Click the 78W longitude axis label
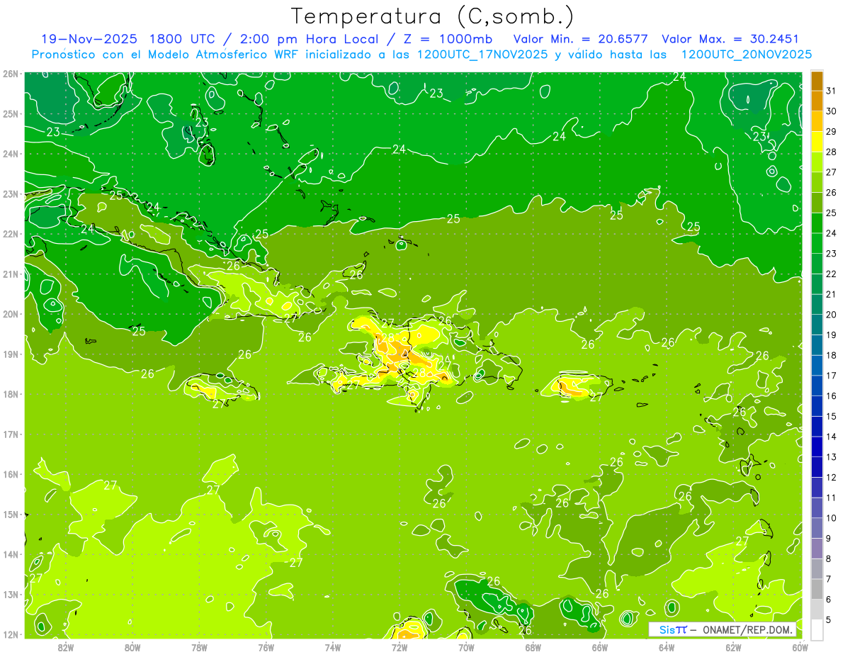The image size is (850, 657). click(199, 647)
